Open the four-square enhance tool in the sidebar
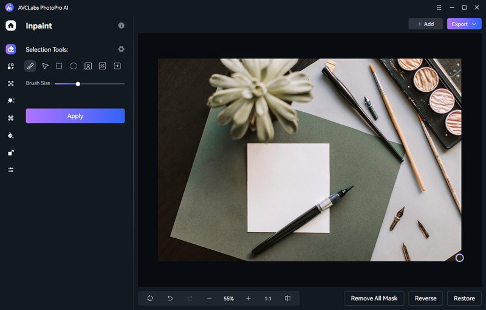486x310 pixels. tap(11, 83)
